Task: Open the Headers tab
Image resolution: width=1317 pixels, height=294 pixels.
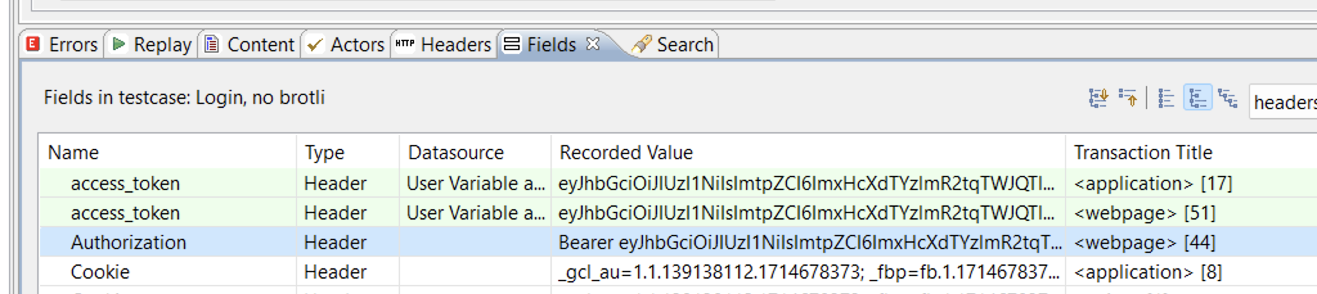Action: [x=443, y=44]
